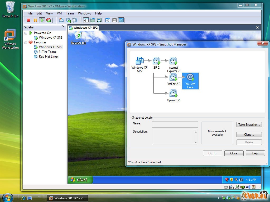Image resolution: width=270 pixels, height=202 pixels.
Task: Click the red Power Off toolbar button
Action: [29, 20]
